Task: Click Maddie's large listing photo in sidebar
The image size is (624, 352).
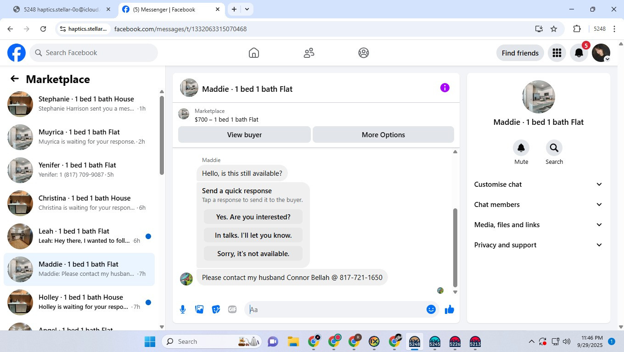Action: click(x=539, y=97)
